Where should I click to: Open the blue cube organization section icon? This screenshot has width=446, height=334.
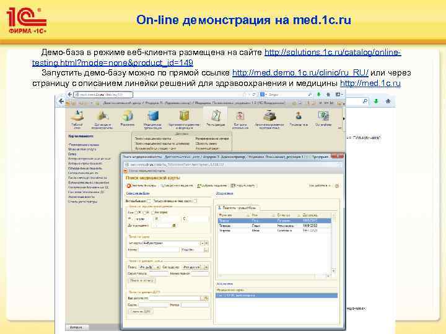pos(153,116)
